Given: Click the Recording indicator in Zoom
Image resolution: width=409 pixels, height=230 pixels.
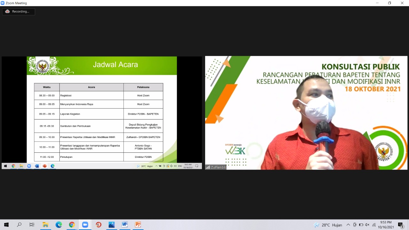Looking at the screenshot, I should pyautogui.click(x=19, y=11).
